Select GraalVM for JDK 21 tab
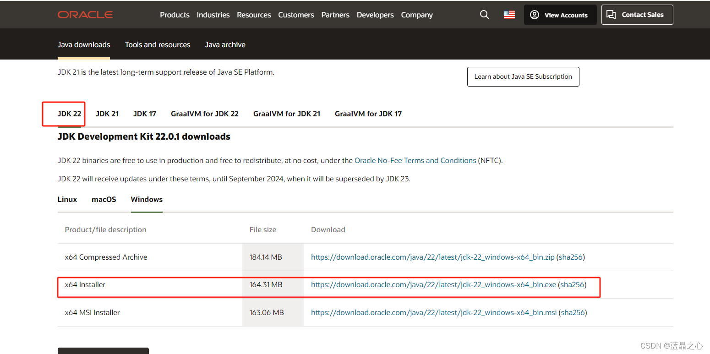 (287, 114)
